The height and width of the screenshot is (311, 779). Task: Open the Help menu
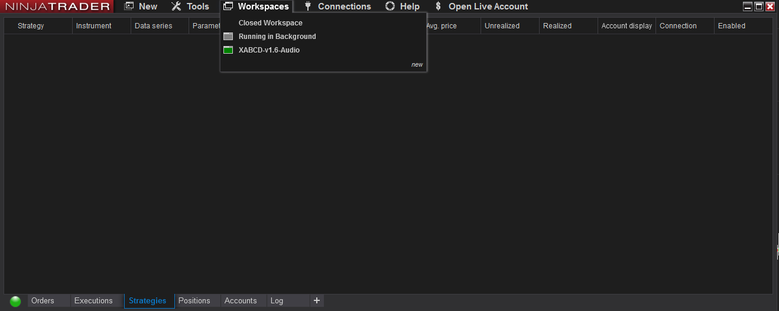pos(402,6)
